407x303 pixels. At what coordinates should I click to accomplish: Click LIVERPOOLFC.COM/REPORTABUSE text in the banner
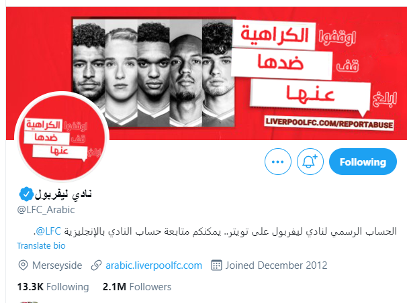pos(329,123)
